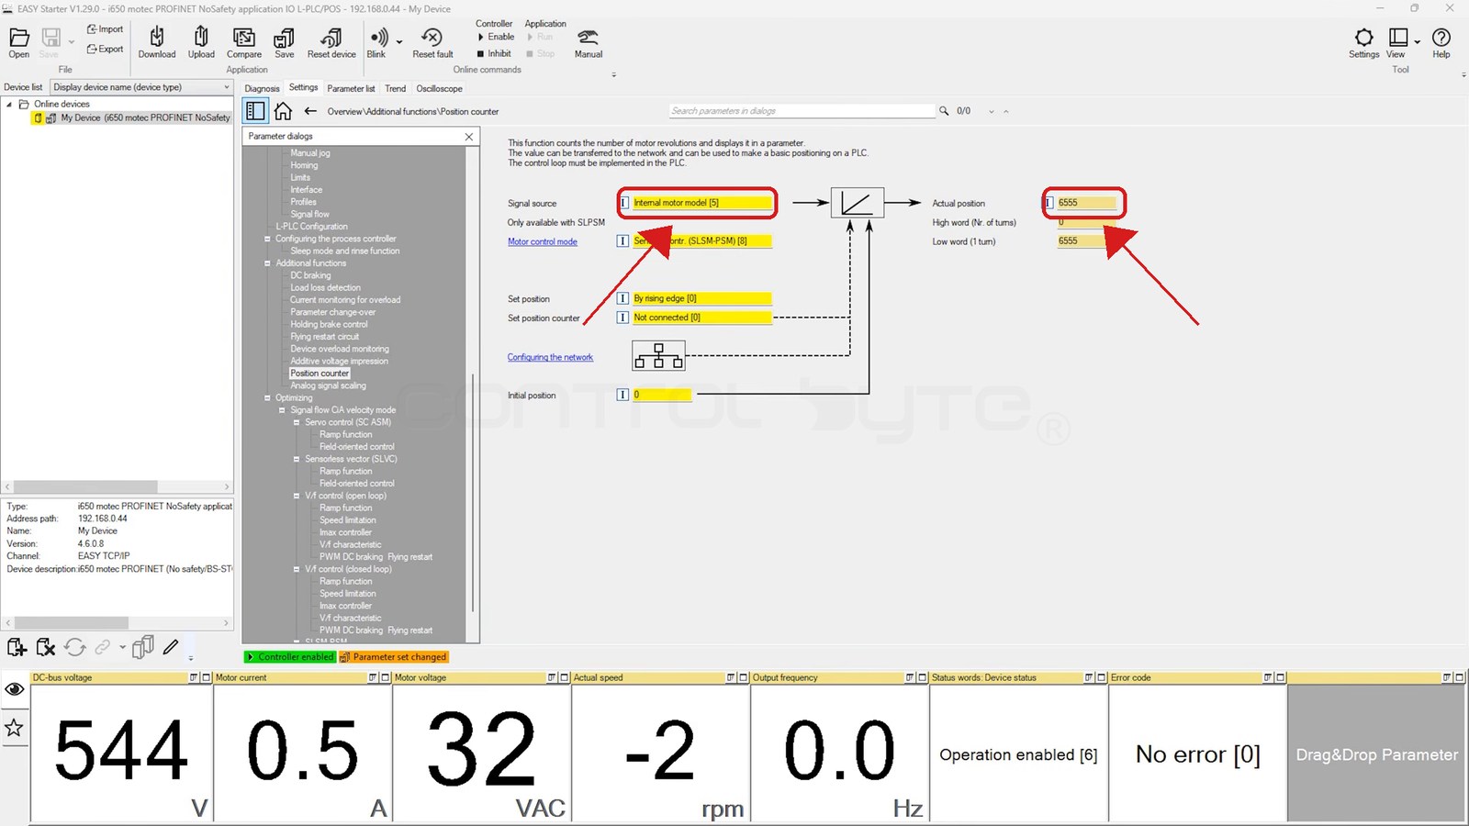Collapse the Additional functions node
1469x826 pixels.
[x=267, y=263]
